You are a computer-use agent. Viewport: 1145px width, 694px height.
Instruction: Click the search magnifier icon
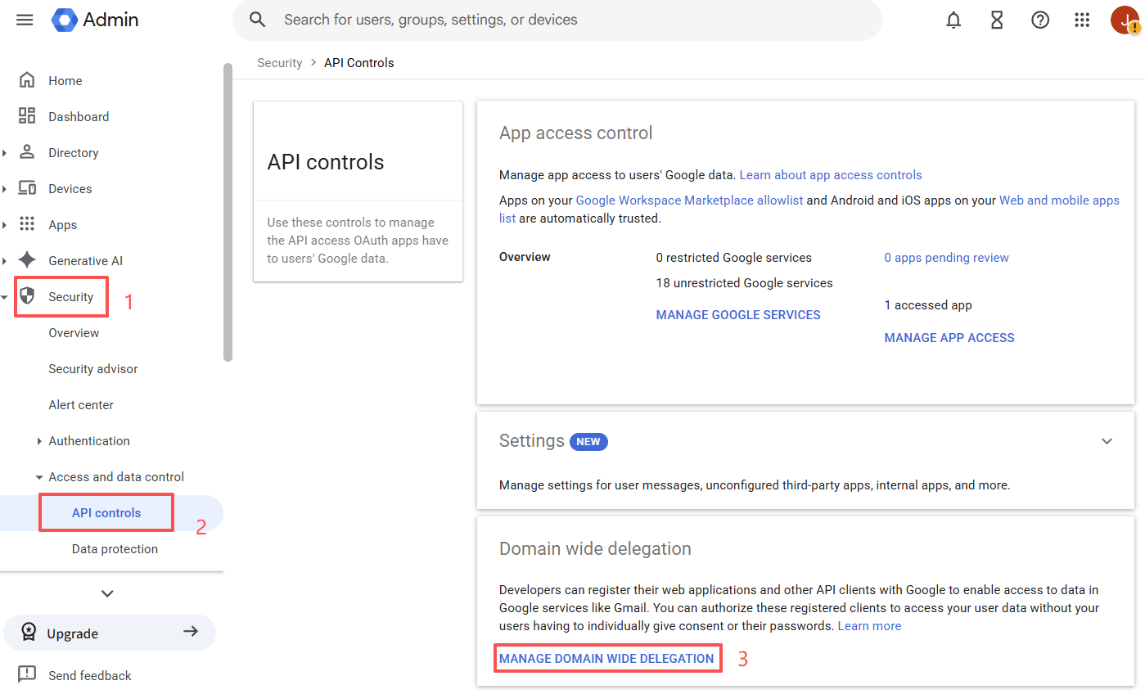tap(258, 20)
